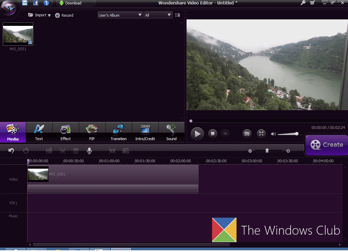Viewport: 348px width, 252px height.
Task: Open the All media filter dropdown
Action: pyautogui.click(x=158, y=15)
